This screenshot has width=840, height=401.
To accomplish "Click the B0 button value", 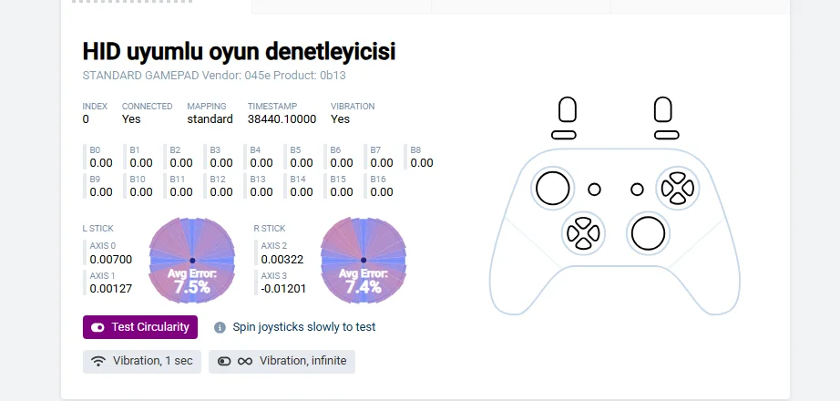I will pos(101,163).
